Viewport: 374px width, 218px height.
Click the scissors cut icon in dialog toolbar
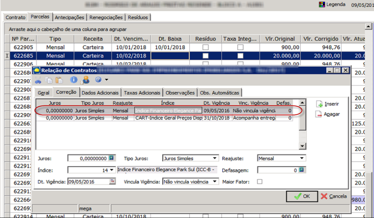pyautogui.click(x=38, y=80)
